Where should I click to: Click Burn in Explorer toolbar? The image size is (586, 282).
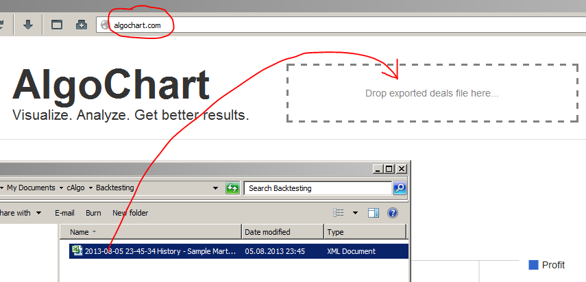point(93,213)
